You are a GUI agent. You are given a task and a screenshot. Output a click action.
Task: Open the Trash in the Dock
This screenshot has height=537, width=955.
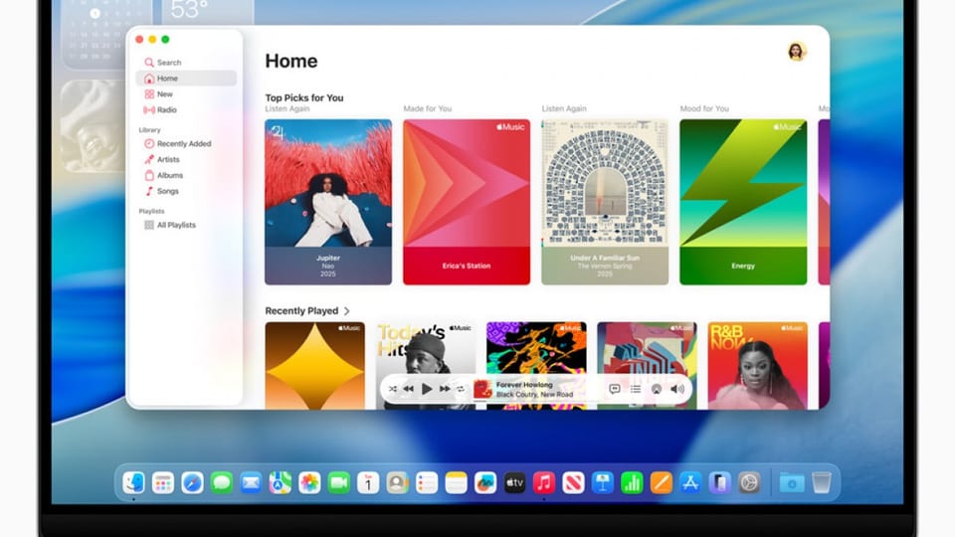[x=821, y=483]
